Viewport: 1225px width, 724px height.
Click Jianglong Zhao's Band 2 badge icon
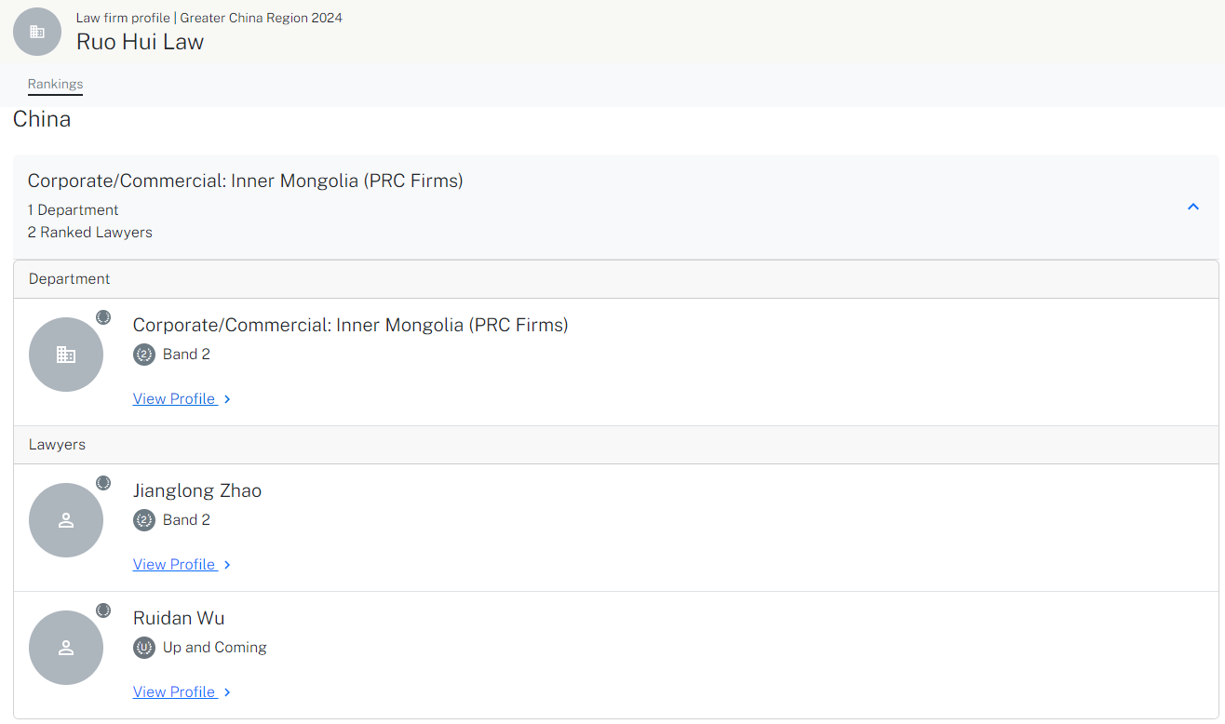[144, 520]
